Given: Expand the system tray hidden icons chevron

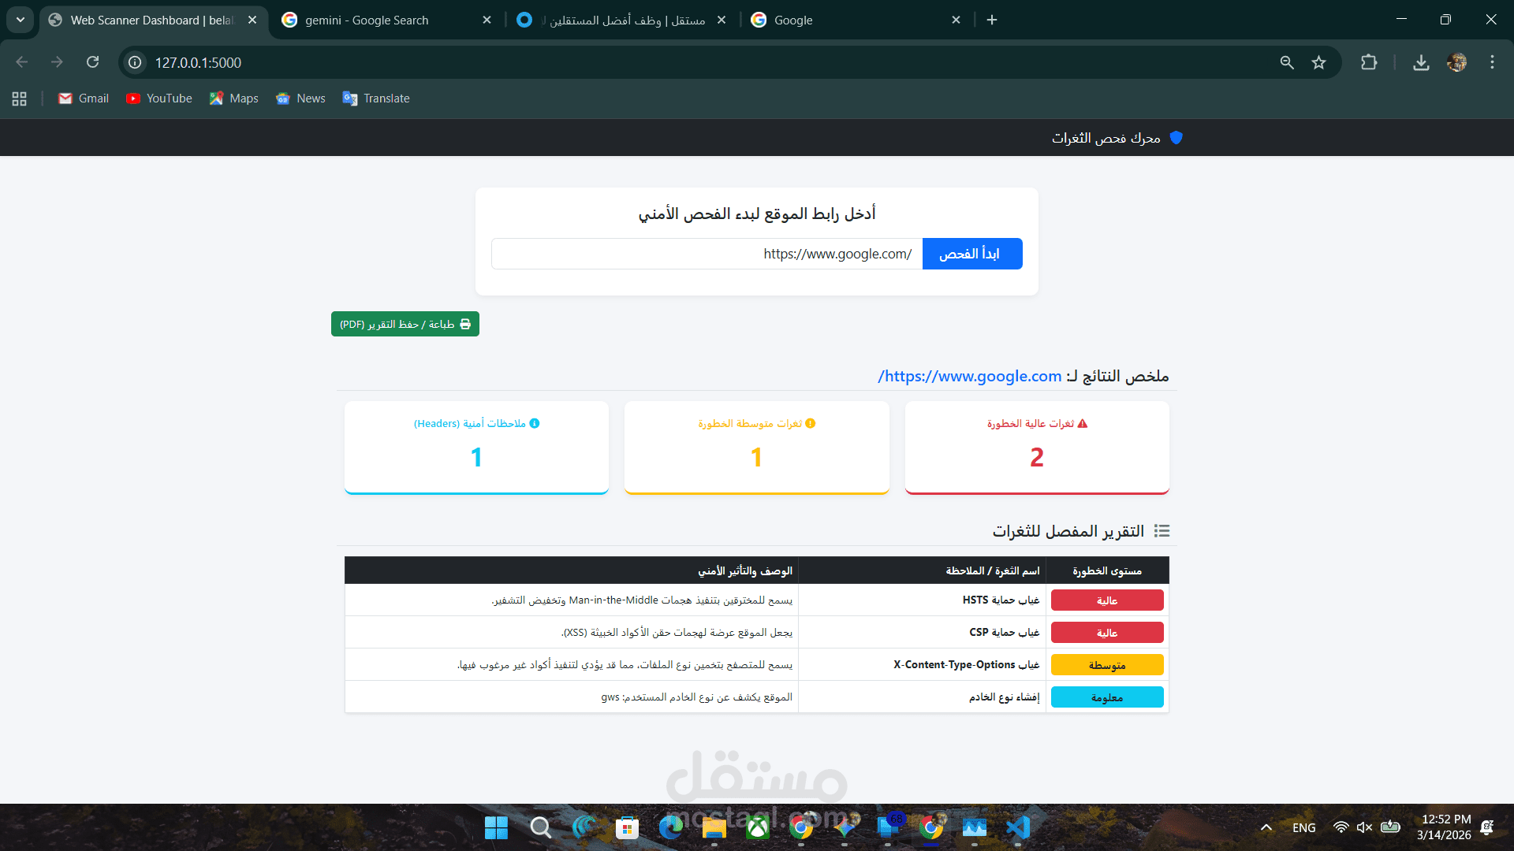Looking at the screenshot, I should click(1266, 827).
